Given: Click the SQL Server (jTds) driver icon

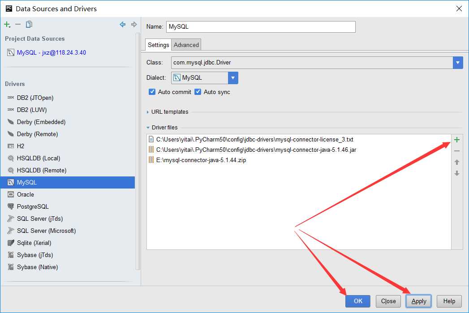Looking at the screenshot, I should click(x=11, y=219).
